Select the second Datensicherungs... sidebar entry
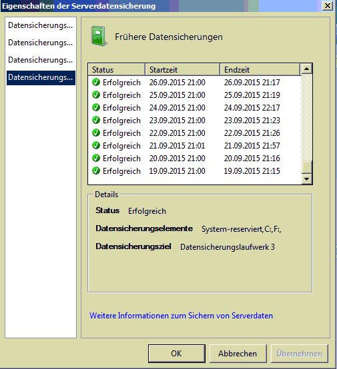Viewport: 337px width, 369px height. pyautogui.click(x=41, y=43)
